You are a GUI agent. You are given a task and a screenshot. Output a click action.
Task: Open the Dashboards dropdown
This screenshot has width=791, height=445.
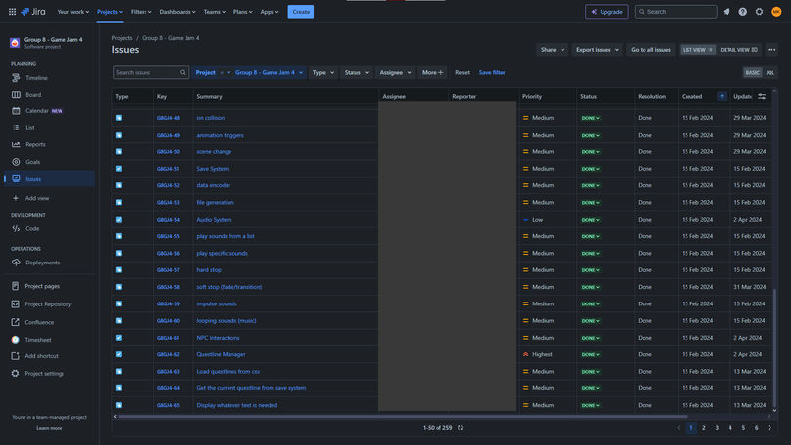(x=178, y=12)
